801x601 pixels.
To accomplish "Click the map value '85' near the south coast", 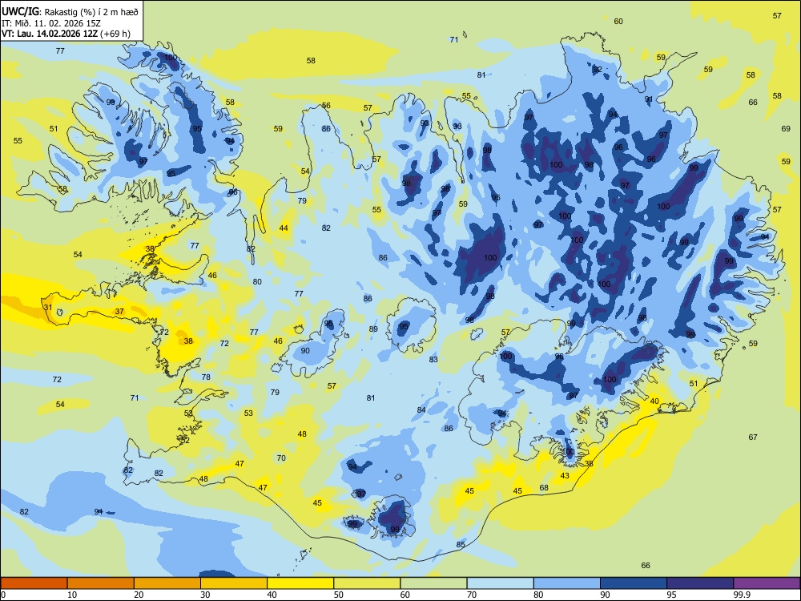I will [461, 544].
